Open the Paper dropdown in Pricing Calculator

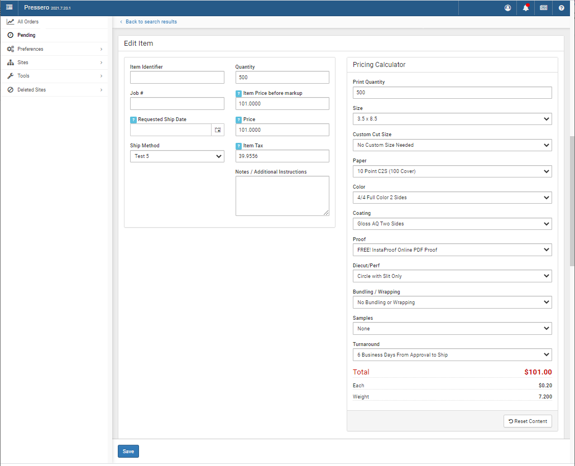(452, 171)
